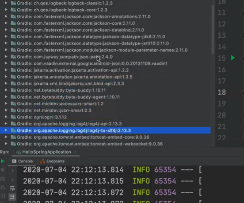The image size is (244, 203).
Task: Open the Console tab
Action: 23,161
